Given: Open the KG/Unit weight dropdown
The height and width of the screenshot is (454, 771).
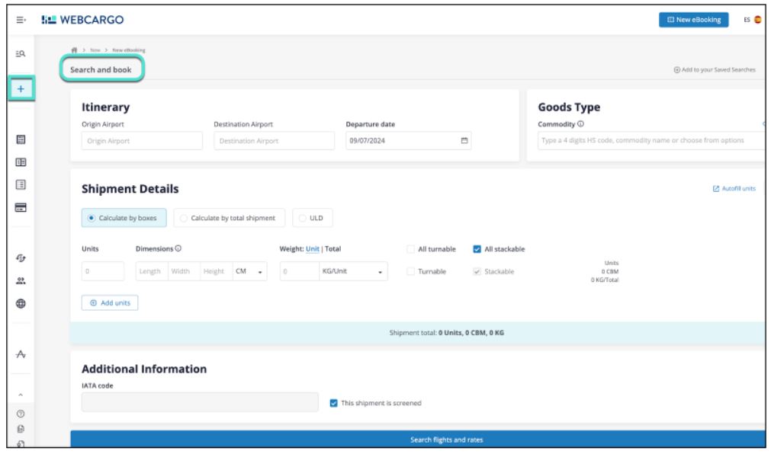Looking at the screenshot, I should coord(352,272).
